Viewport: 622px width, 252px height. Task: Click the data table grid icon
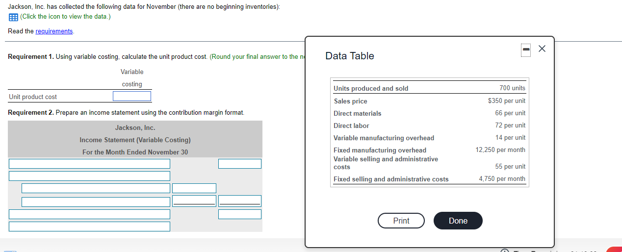tap(13, 17)
